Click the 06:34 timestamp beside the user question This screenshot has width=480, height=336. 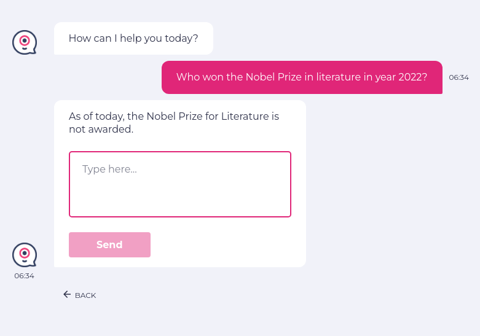click(x=458, y=77)
